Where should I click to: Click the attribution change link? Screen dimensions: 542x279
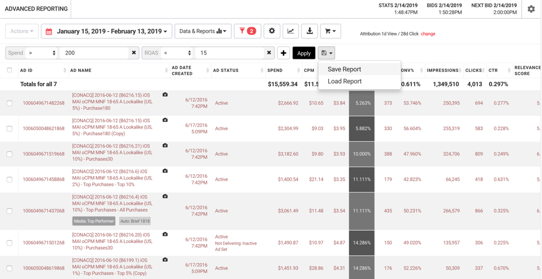[428, 34]
